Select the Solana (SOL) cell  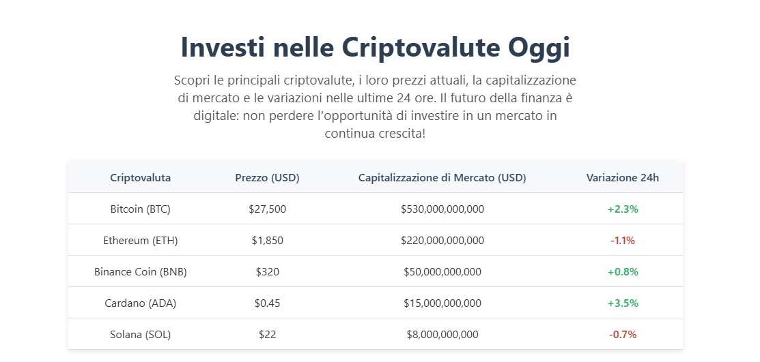(x=141, y=335)
